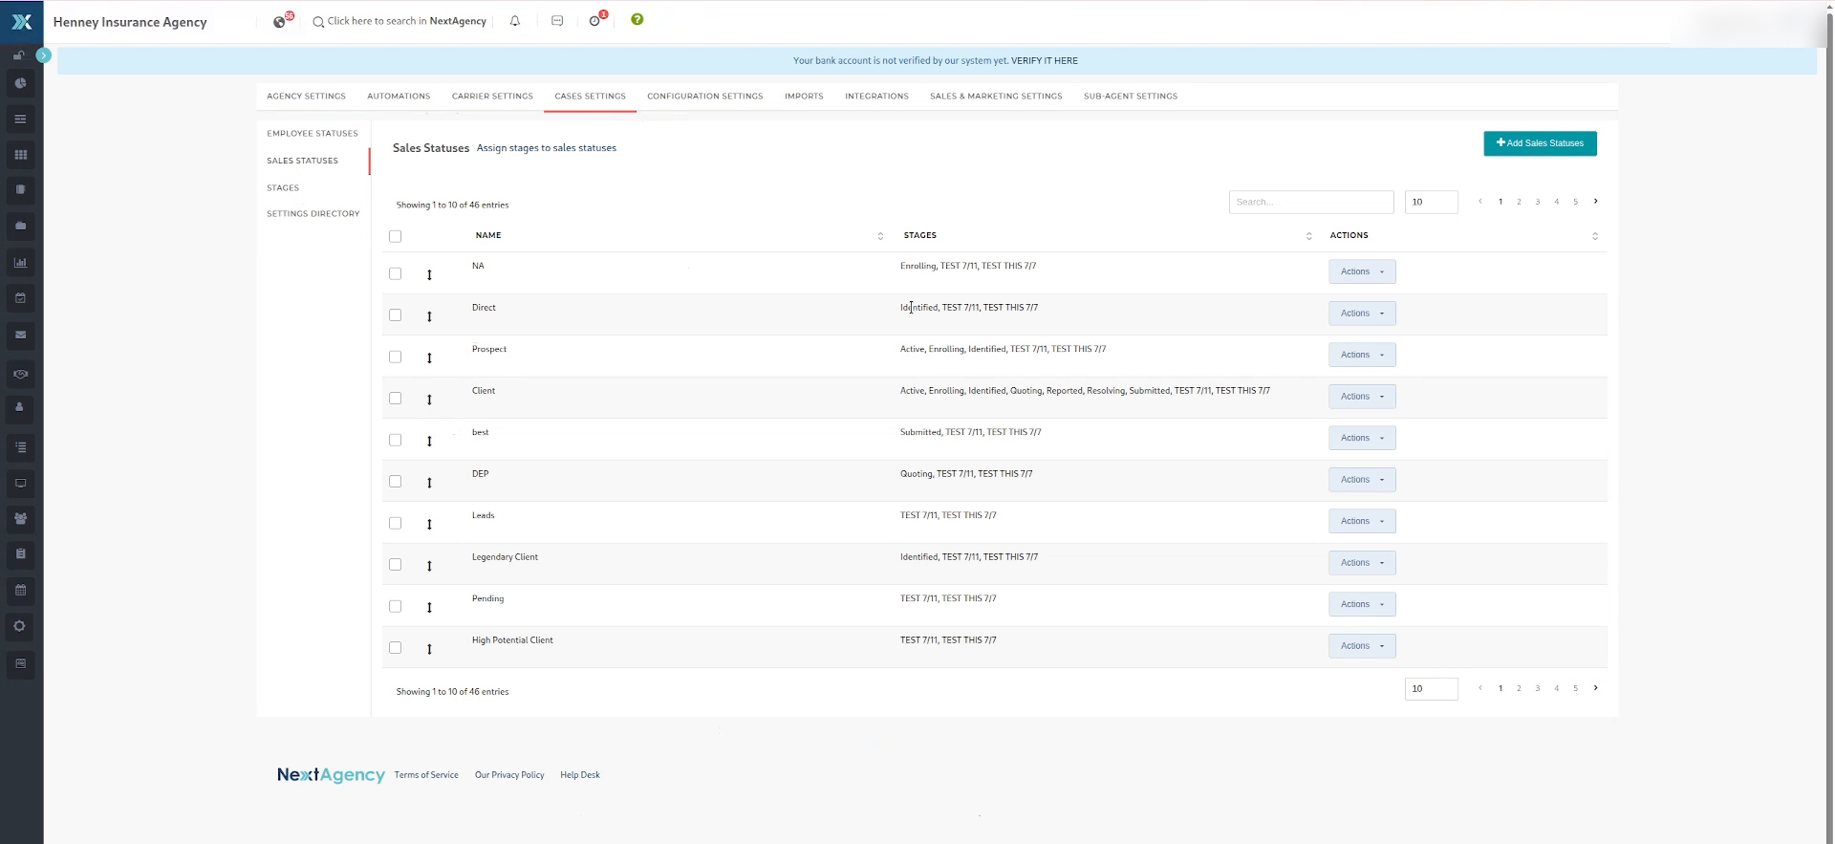Click the drag handle for the Leads row
The height and width of the screenshot is (844, 1835).
(429, 525)
